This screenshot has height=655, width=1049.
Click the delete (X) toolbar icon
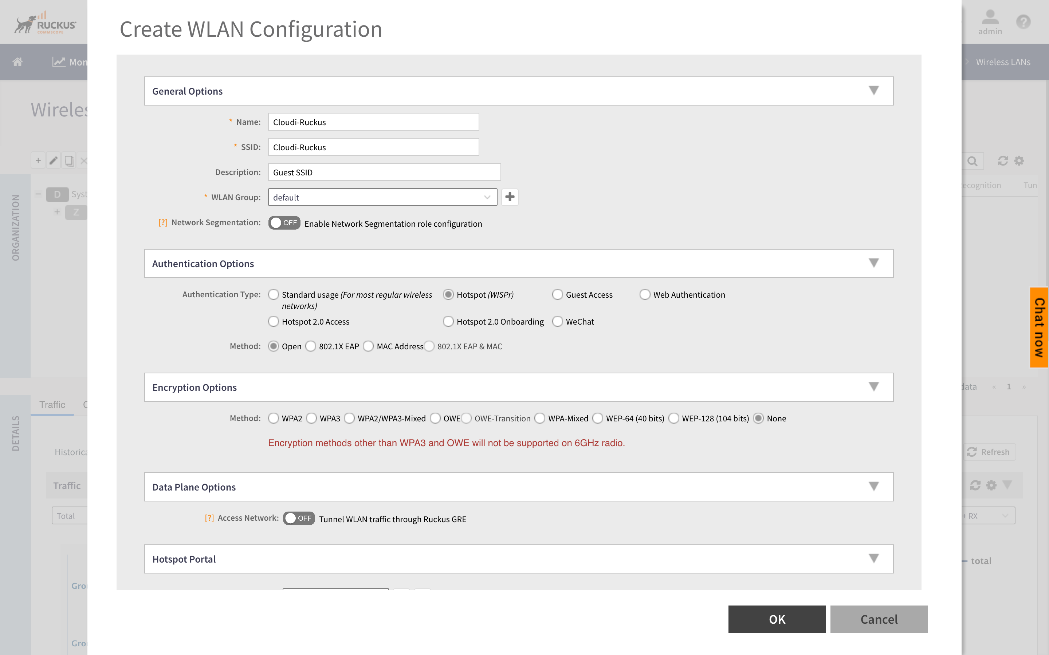pos(85,160)
